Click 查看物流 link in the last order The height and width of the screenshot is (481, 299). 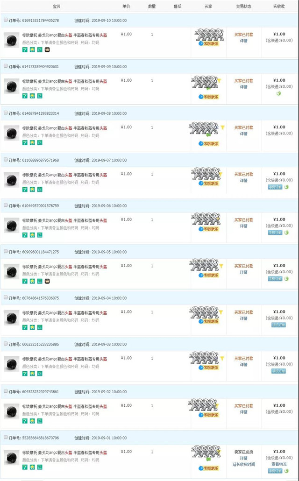click(279, 464)
